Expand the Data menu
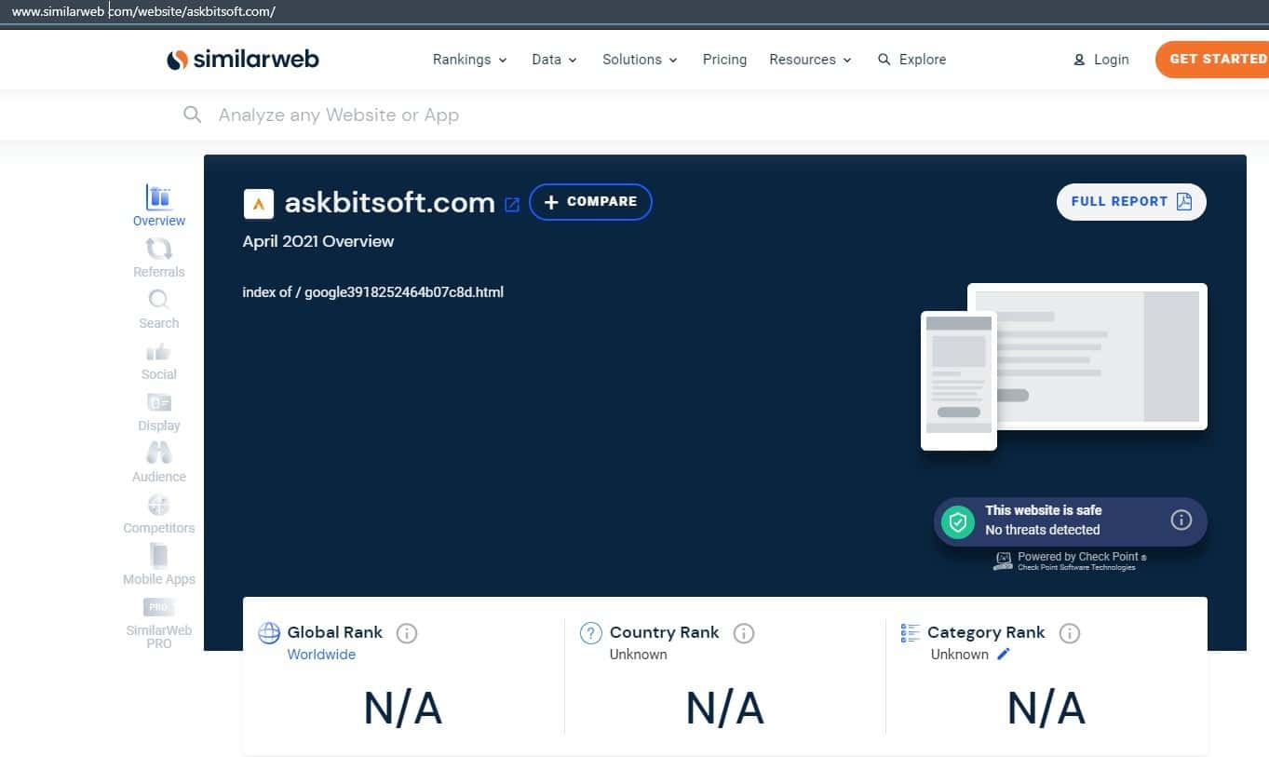1269x757 pixels. (x=555, y=60)
